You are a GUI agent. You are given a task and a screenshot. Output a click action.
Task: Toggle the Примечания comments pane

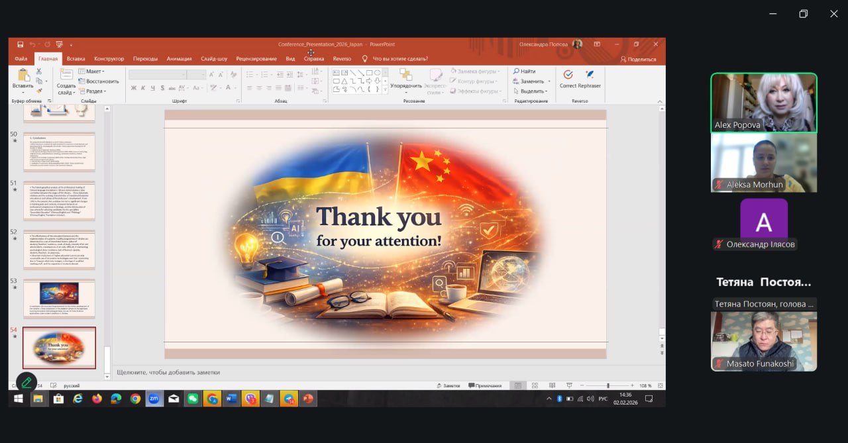coord(484,385)
